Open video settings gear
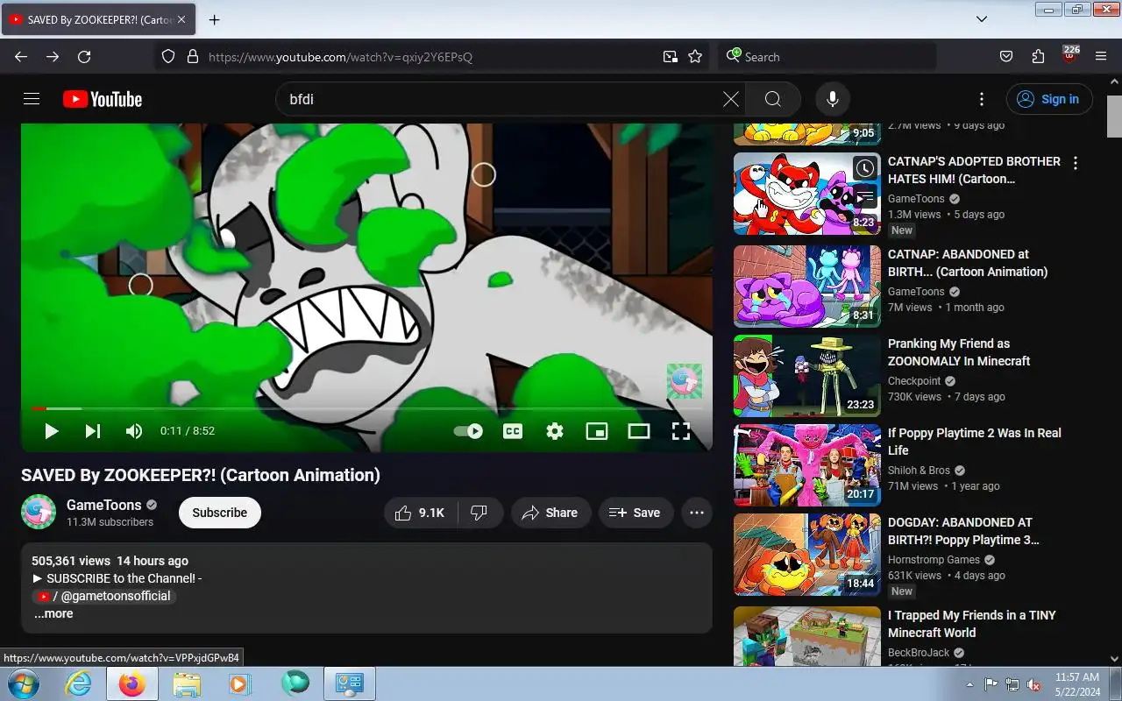The width and height of the screenshot is (1122, 701). pyautogui.click(x=555, y=431)
